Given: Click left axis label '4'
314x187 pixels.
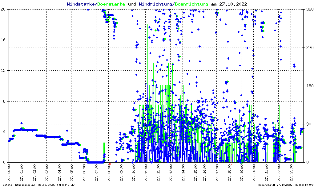Looking at the screenshot, I should click(x=4, y=132).
